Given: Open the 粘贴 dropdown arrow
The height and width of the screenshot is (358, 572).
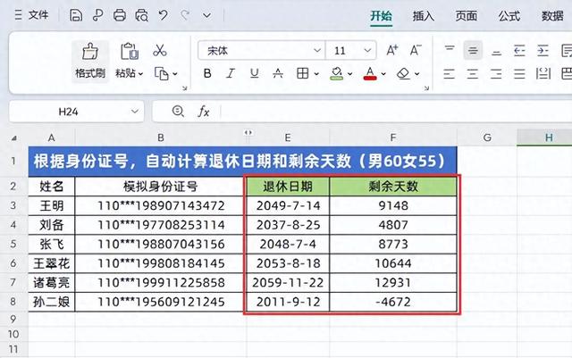Looking at the screenshot, I should [x=140, y=74].
